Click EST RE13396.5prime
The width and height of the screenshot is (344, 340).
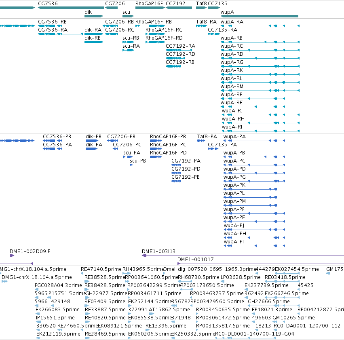tap(166, 326)
